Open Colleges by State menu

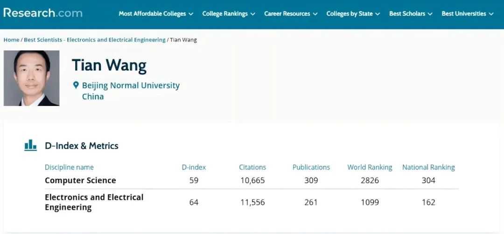click(353, 14)
